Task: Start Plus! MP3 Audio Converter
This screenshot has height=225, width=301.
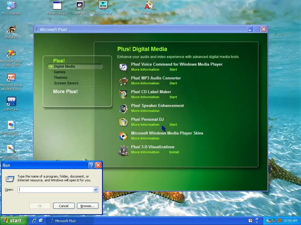Action: point(173,83)
